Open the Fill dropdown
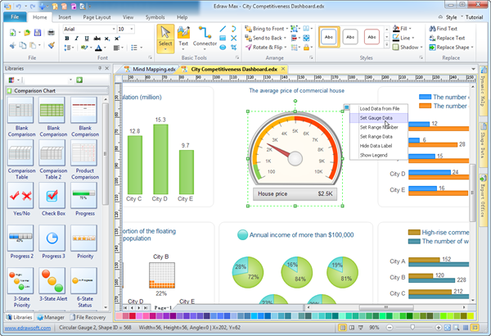 coord(410,29)
